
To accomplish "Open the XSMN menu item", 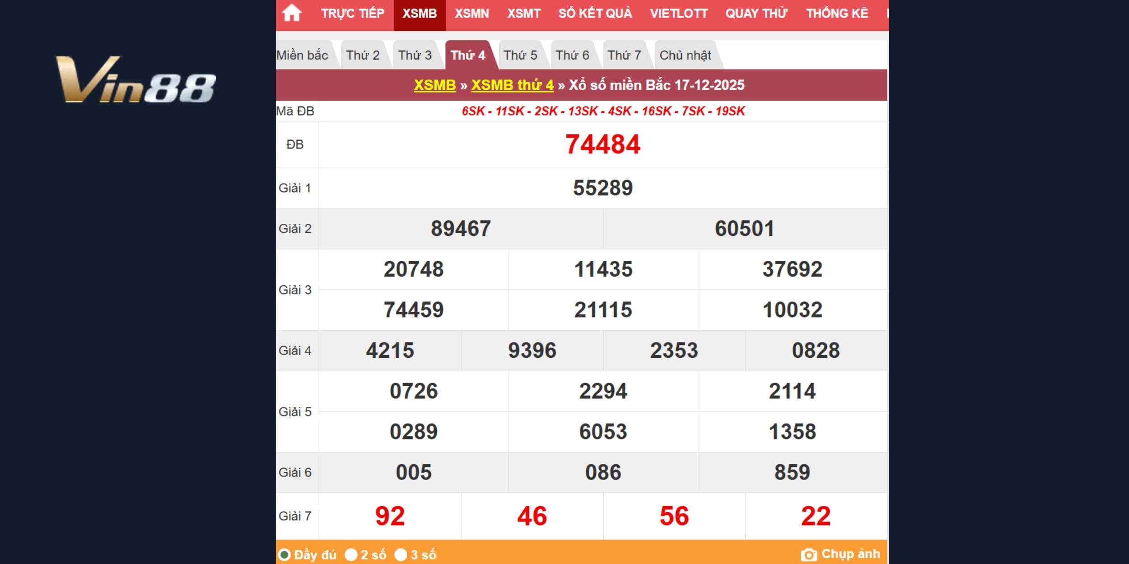I will point(471,14).
